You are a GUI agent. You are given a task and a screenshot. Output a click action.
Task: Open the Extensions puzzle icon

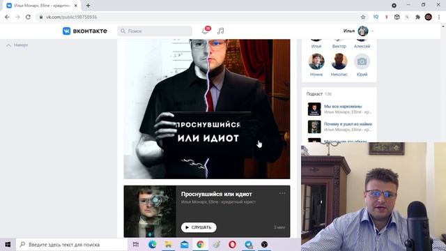coord(417,17)
